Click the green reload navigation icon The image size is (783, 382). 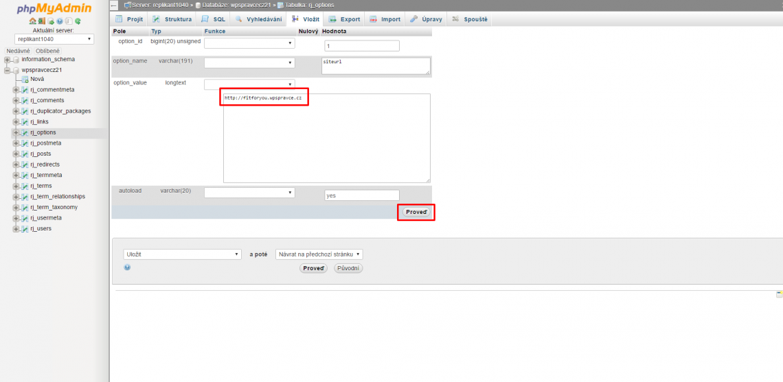click(x=78, y=21)
